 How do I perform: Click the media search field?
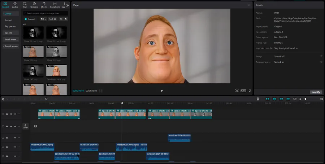tap(45, 13)
